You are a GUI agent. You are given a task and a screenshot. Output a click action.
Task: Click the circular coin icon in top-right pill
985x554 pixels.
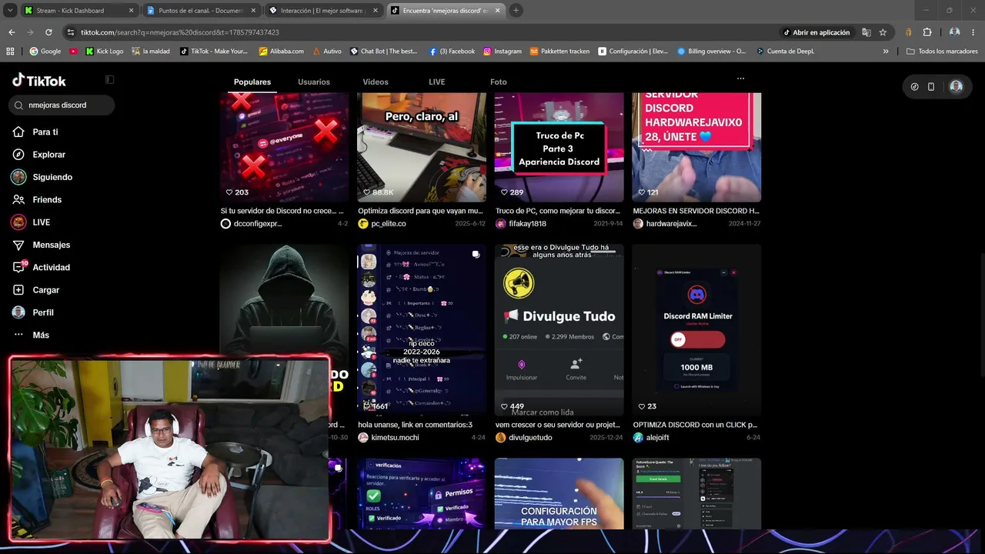tap(914, 87)
